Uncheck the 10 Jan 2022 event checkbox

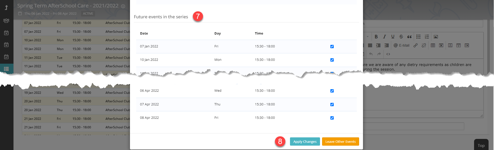pyautogui.click(x=332, y=60)
